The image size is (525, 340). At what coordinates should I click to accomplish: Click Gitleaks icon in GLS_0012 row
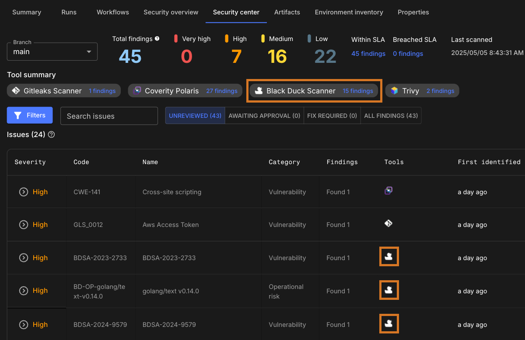(388, 223)
